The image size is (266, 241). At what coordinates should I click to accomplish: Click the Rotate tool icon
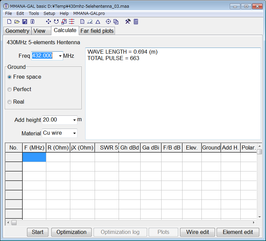[x=56, y=22]
